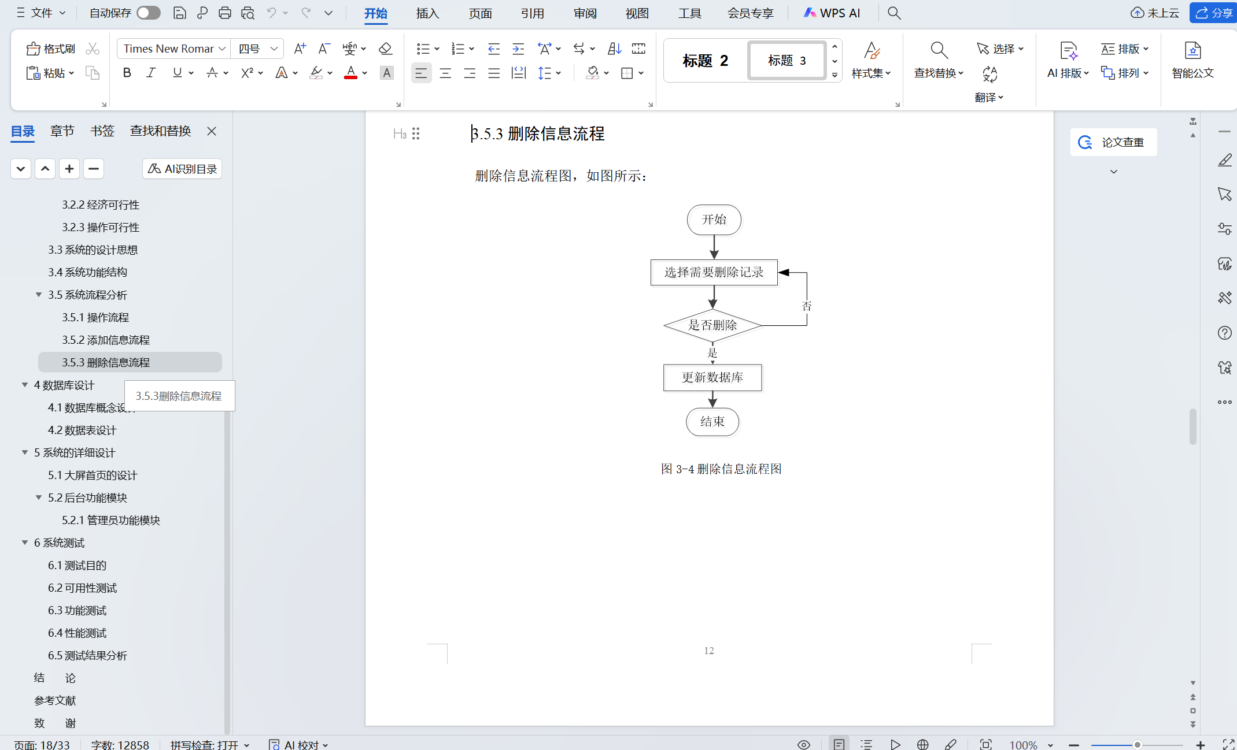The width and height of the screenshot is (1237, 750).
Task: Toggle eye protection mode icon in status bar
Action: (x=804, y=744)
